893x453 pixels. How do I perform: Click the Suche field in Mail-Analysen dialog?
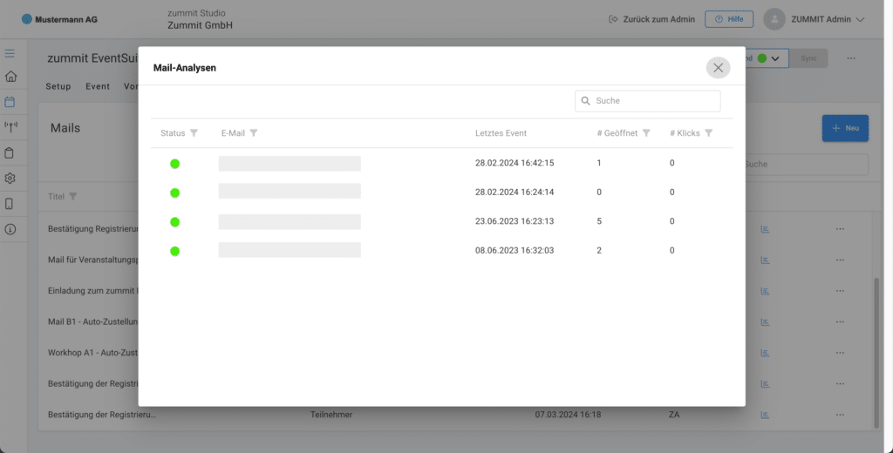coord(654,101)
